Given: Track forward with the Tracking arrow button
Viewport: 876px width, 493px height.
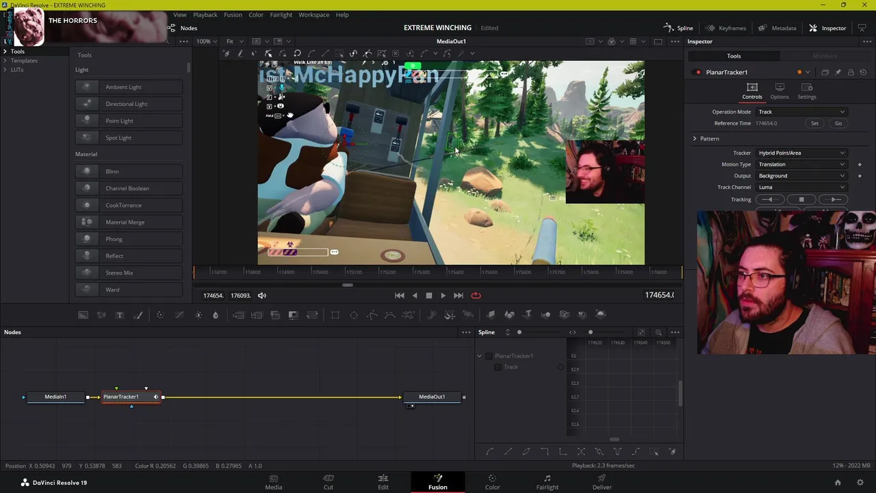Looking at the screenshot, I should (834, 200).
